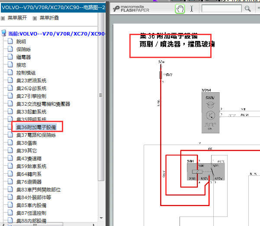Viewport: 260px width, 226px height.
Task: Open 集43變速箱 in the tree
Action: [29, 158]
